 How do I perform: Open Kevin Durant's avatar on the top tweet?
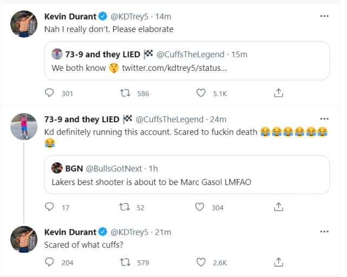coord(24,24)
